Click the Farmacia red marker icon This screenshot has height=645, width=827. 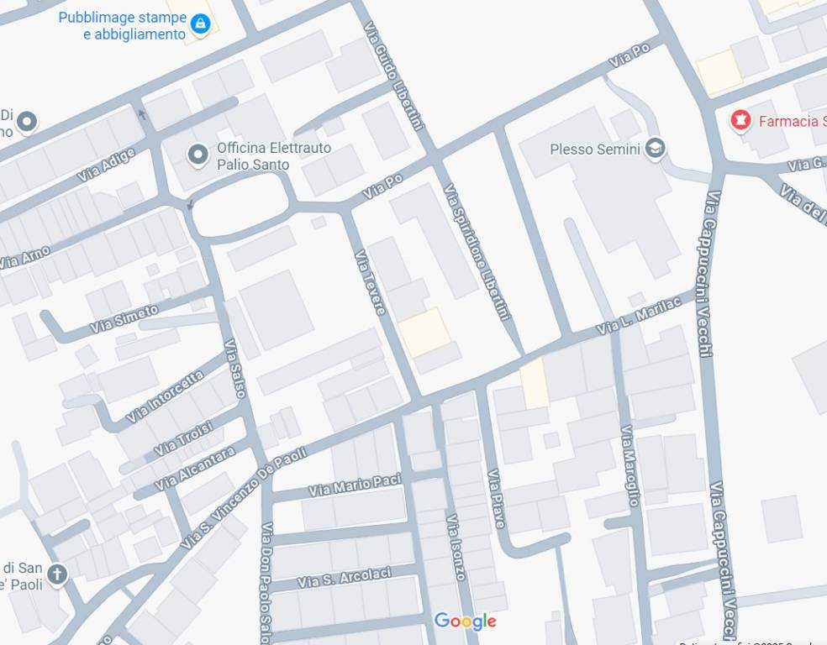pos(740,121)
